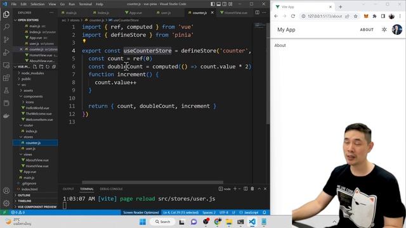Expand the Outline section
Image resolution: width=406 pixels, height=228 pixels.
[24, 195]
